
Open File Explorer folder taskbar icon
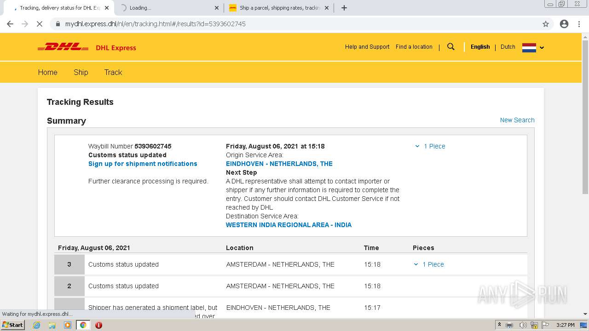tap(52, 325)
